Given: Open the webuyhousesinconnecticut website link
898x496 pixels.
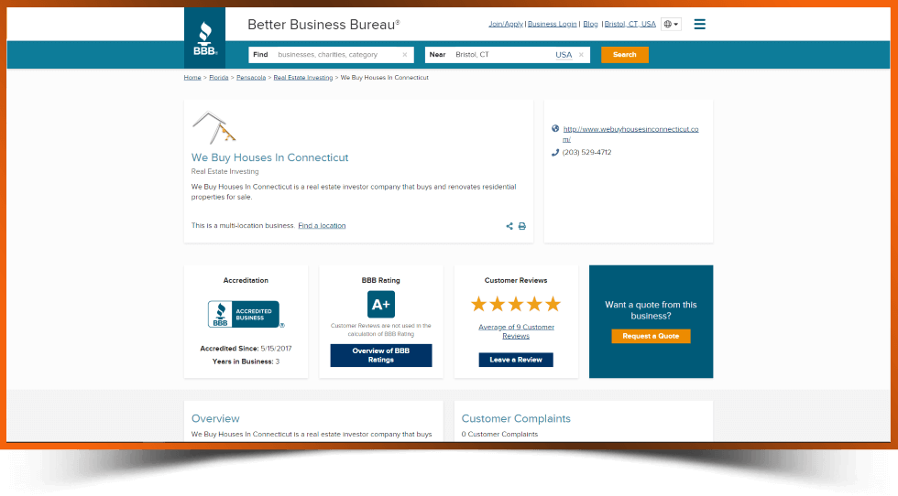Looking at the screenshot, I should point(630,134).
